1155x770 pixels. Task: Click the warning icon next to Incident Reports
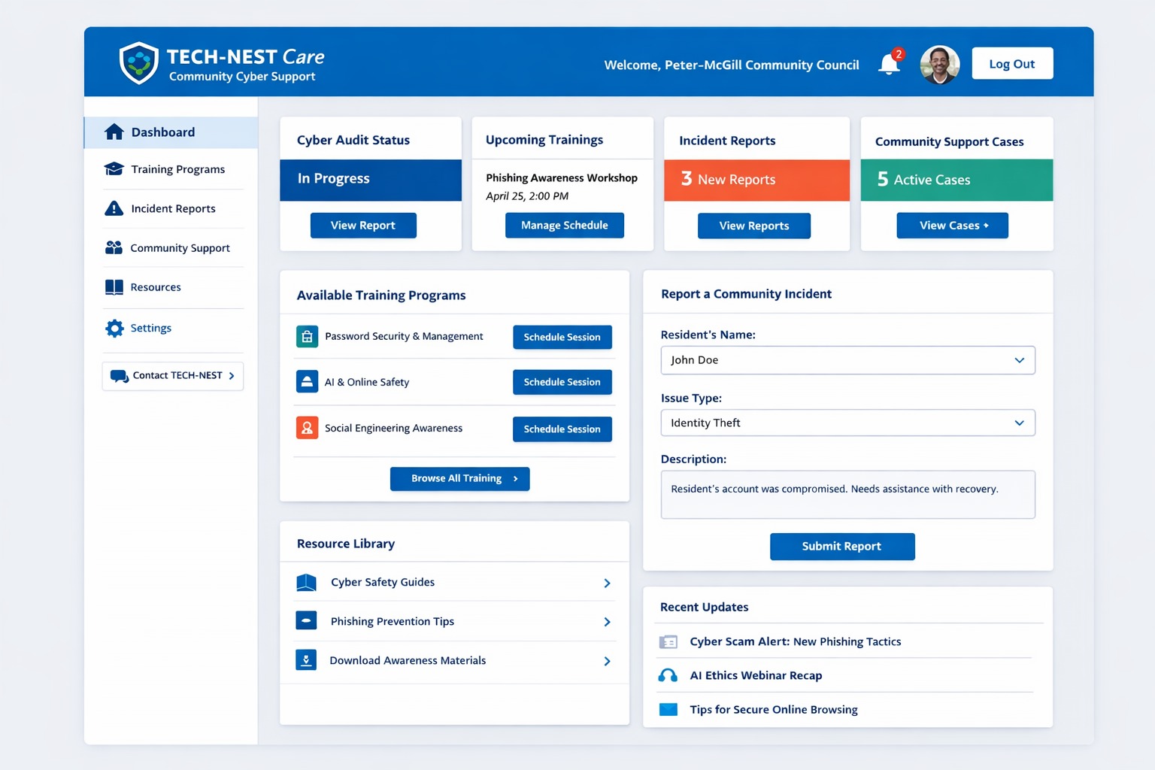coord(114,208)
